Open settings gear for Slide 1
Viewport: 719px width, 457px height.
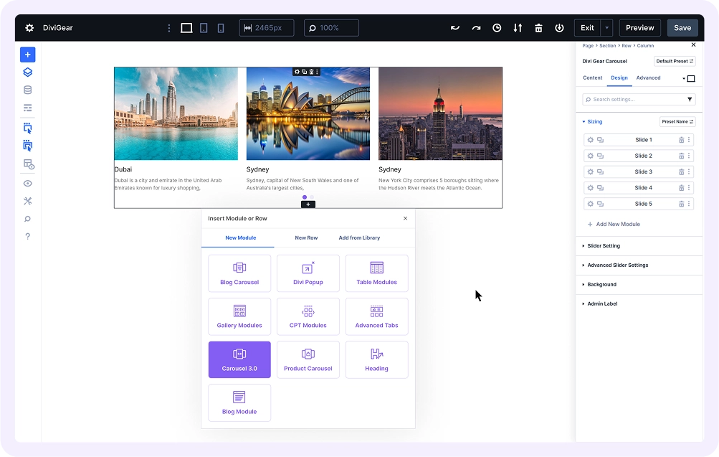[591, 140]
